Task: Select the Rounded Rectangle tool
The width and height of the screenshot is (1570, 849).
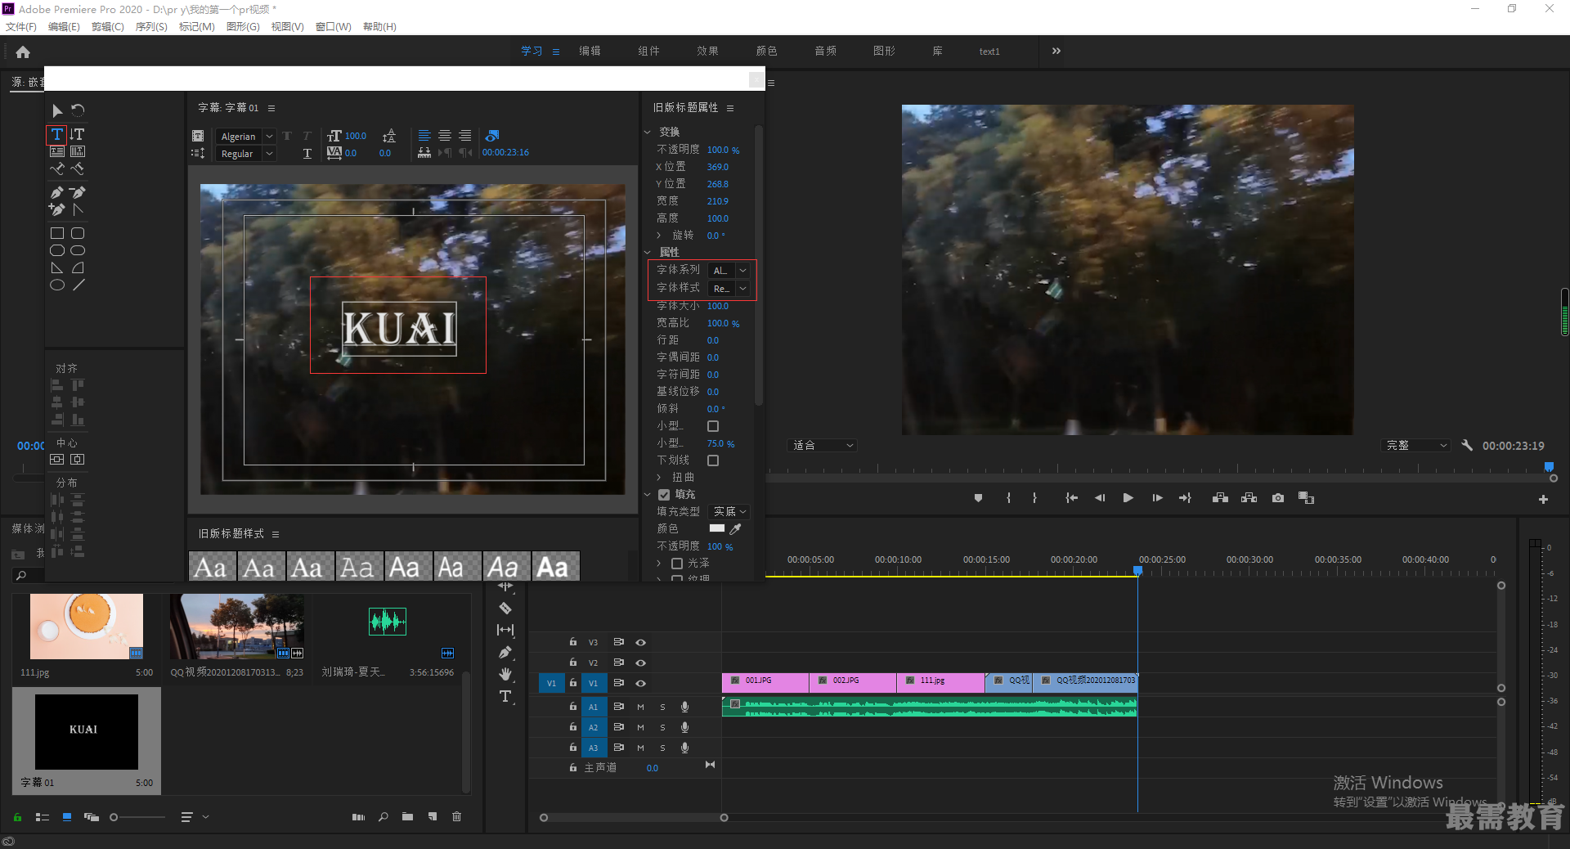Action: 78,233
